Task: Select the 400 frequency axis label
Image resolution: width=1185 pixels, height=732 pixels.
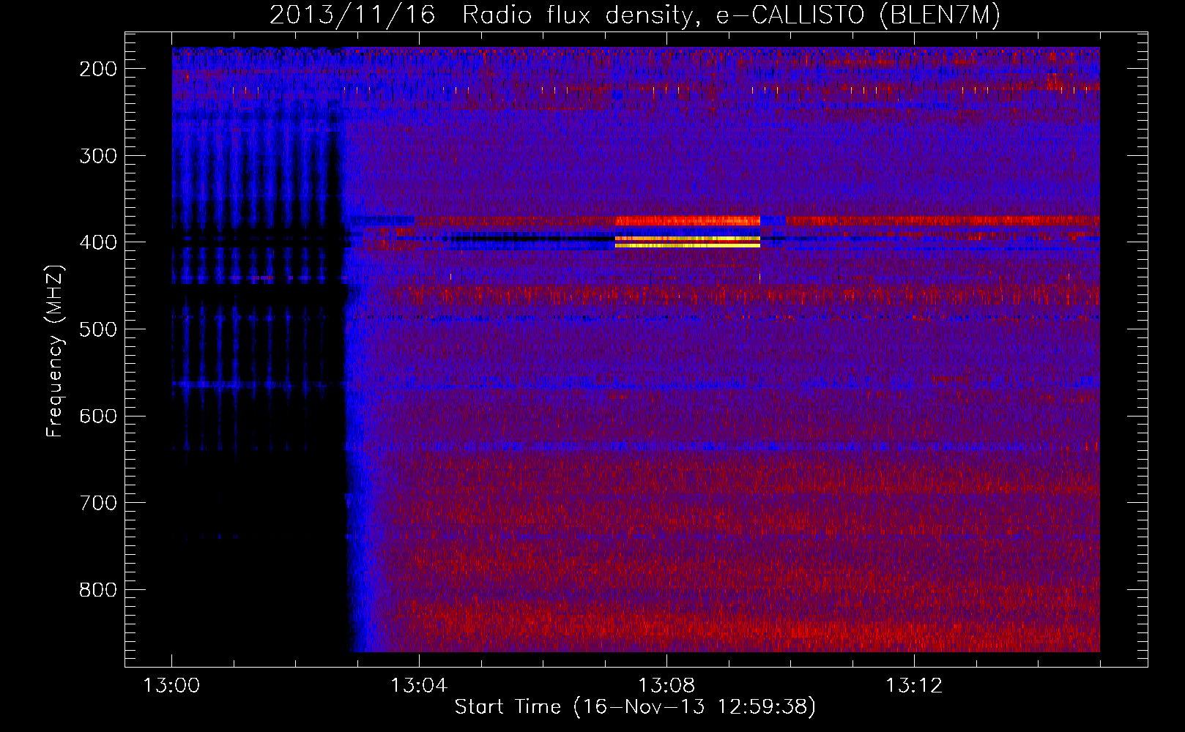Action: [x=97, y=242]
